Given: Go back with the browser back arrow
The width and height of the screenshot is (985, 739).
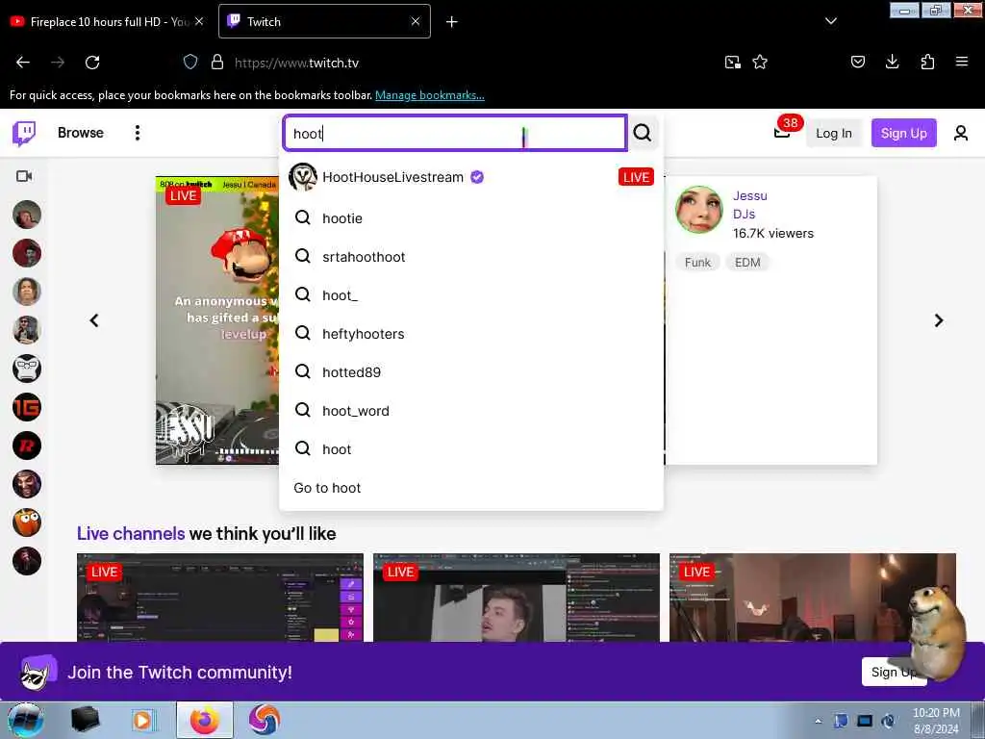Looking at the screenshot, I should [x=23, y=63].
